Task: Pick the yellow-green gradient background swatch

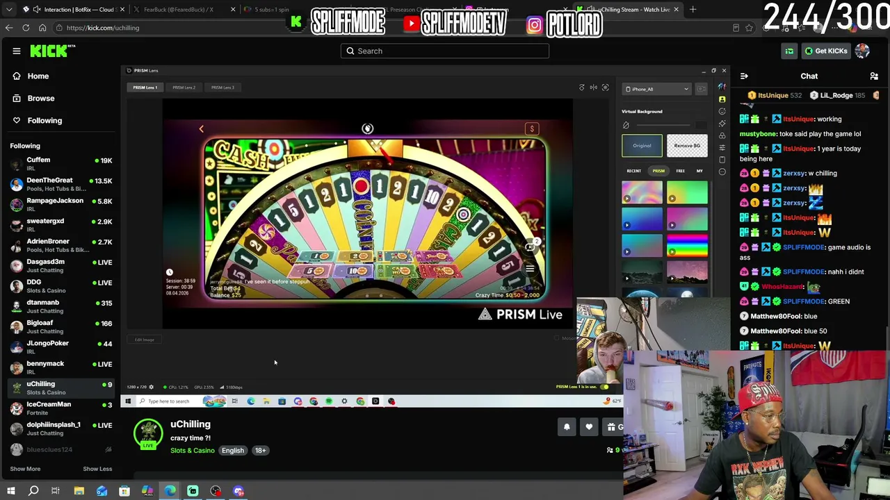Action: (687, 192)
